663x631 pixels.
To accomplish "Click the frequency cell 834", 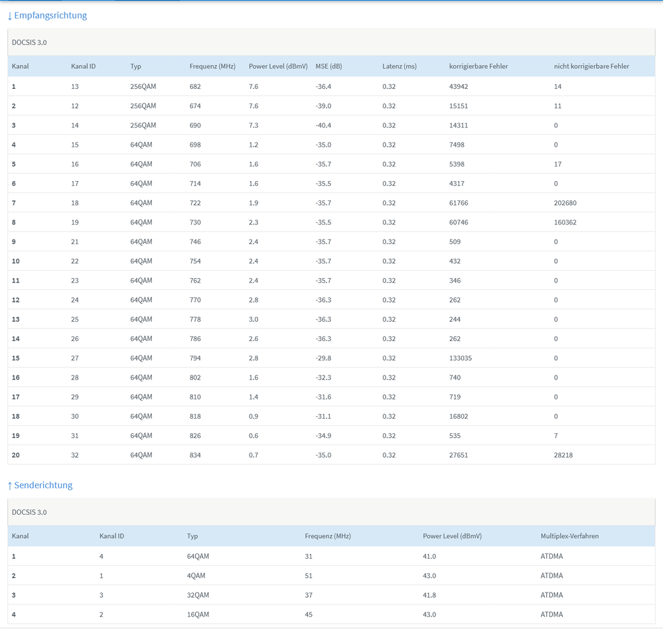I will pyautogui.click(x=195, y=455).
